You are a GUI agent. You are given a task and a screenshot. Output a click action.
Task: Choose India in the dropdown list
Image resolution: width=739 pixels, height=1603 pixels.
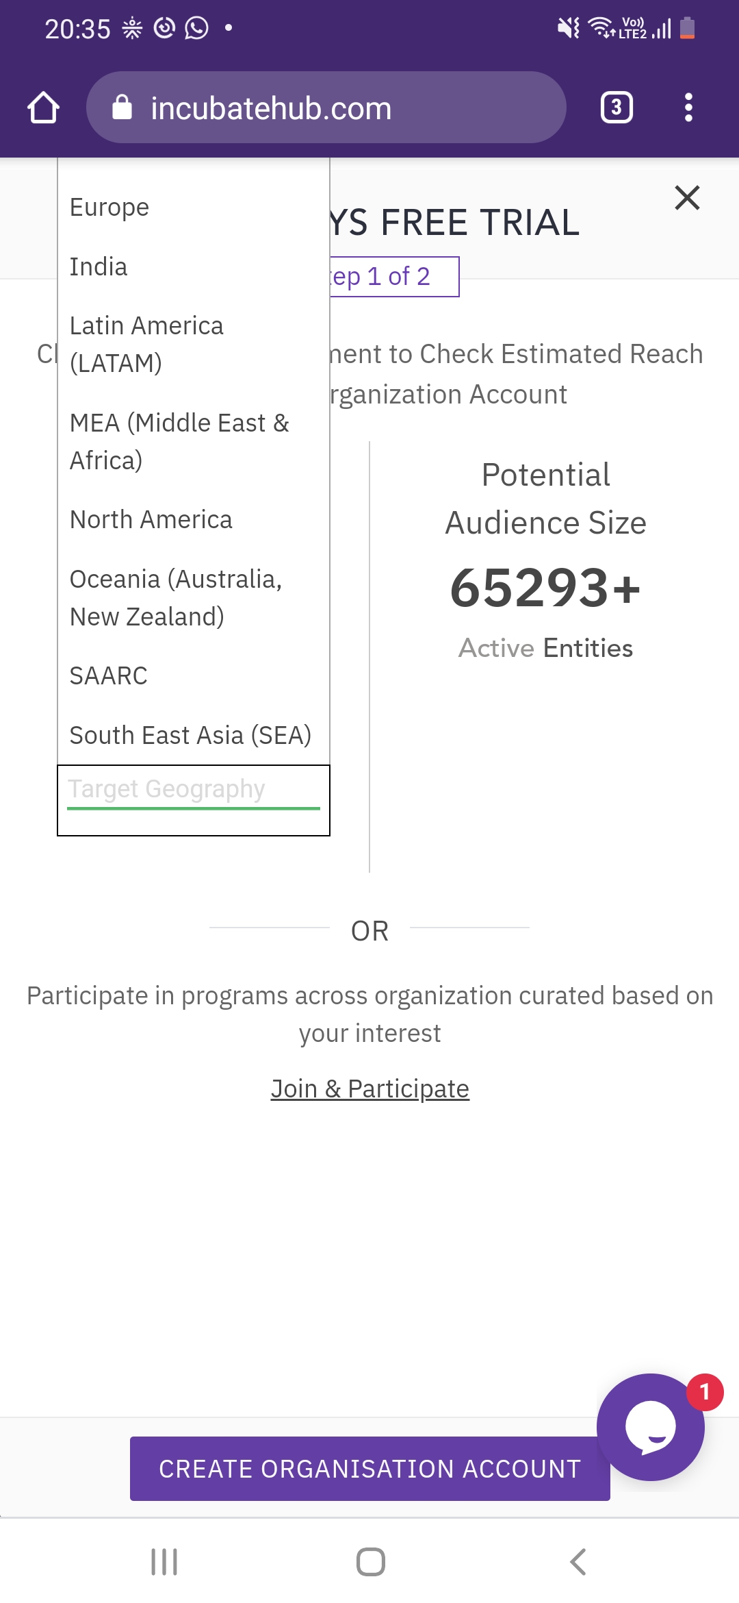tap(99, 266)
